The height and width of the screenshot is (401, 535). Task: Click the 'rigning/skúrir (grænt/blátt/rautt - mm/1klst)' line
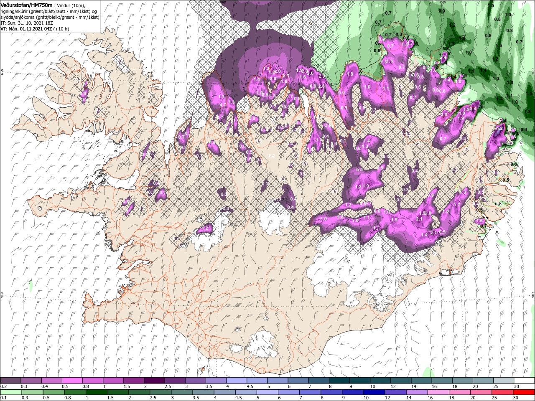coord(48,11)
